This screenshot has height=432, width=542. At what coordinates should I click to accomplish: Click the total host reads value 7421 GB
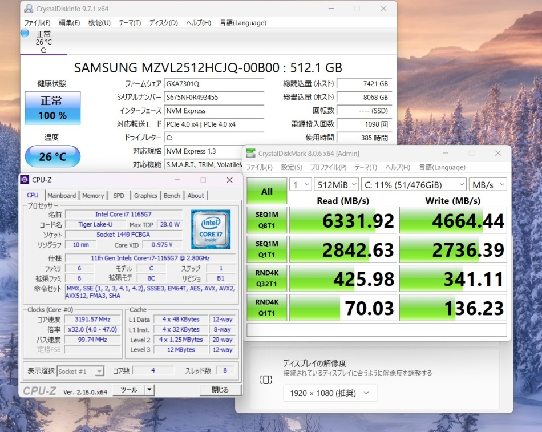coord(365,84)
